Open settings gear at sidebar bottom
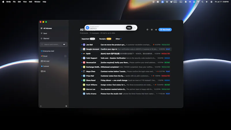This screenshot has height=130, width=231. (x=66, y=106)
